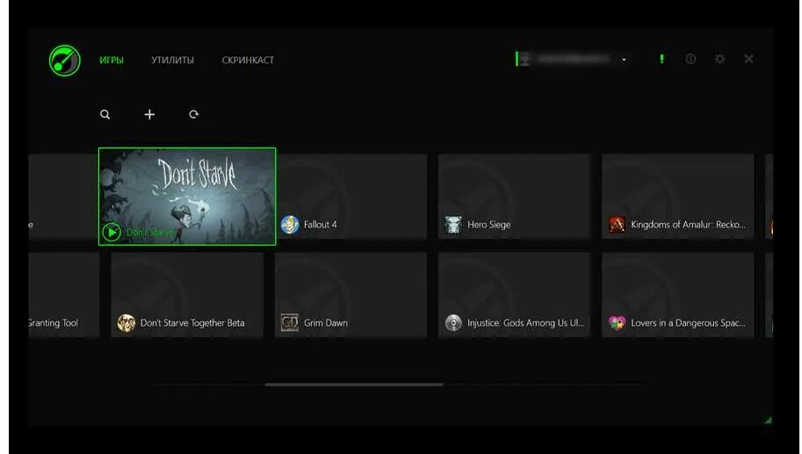Click the Injustice disc icon
This screenshot has height=454, width=802.
[x=453, y=322]
